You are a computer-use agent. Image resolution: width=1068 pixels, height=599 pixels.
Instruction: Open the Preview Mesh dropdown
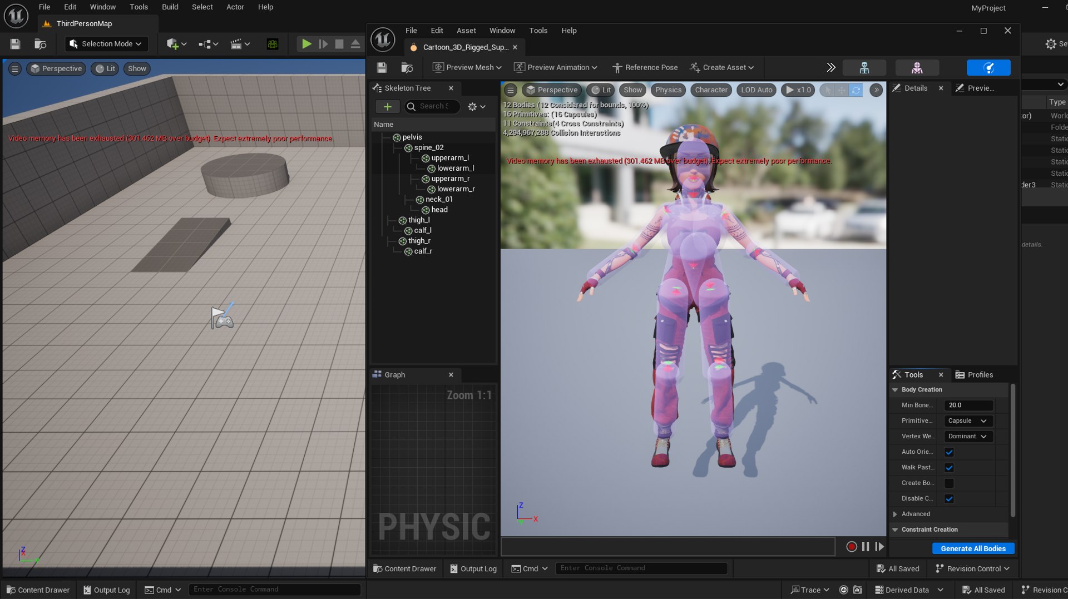coord(467,67)
